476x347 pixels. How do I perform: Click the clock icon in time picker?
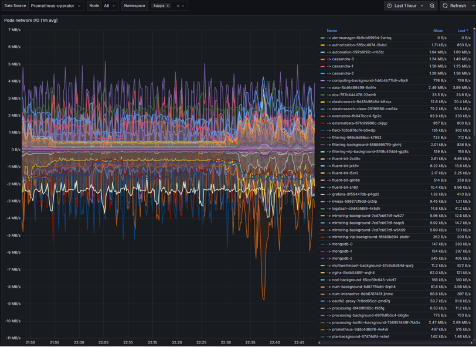pyautogui.click(x=389, y=6)
